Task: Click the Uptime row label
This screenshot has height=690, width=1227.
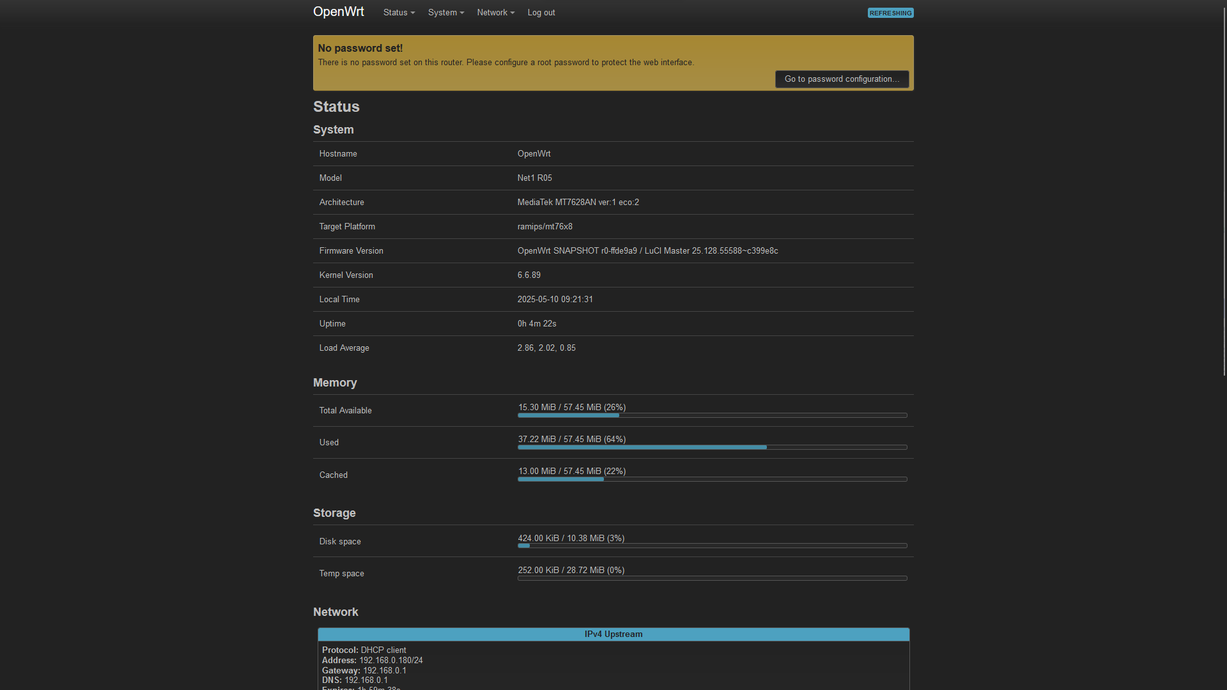Action: tap(332, 324)
